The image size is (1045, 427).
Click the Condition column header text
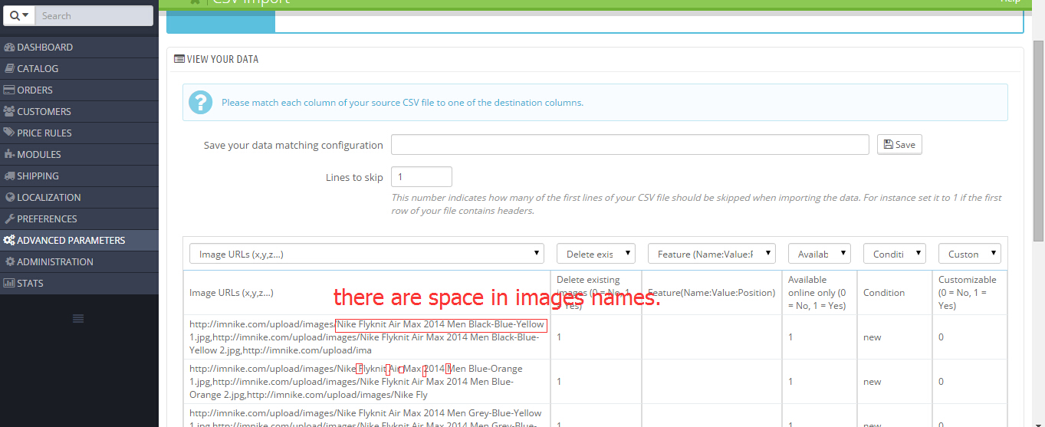pyautogui.click(x=884, y=293)
